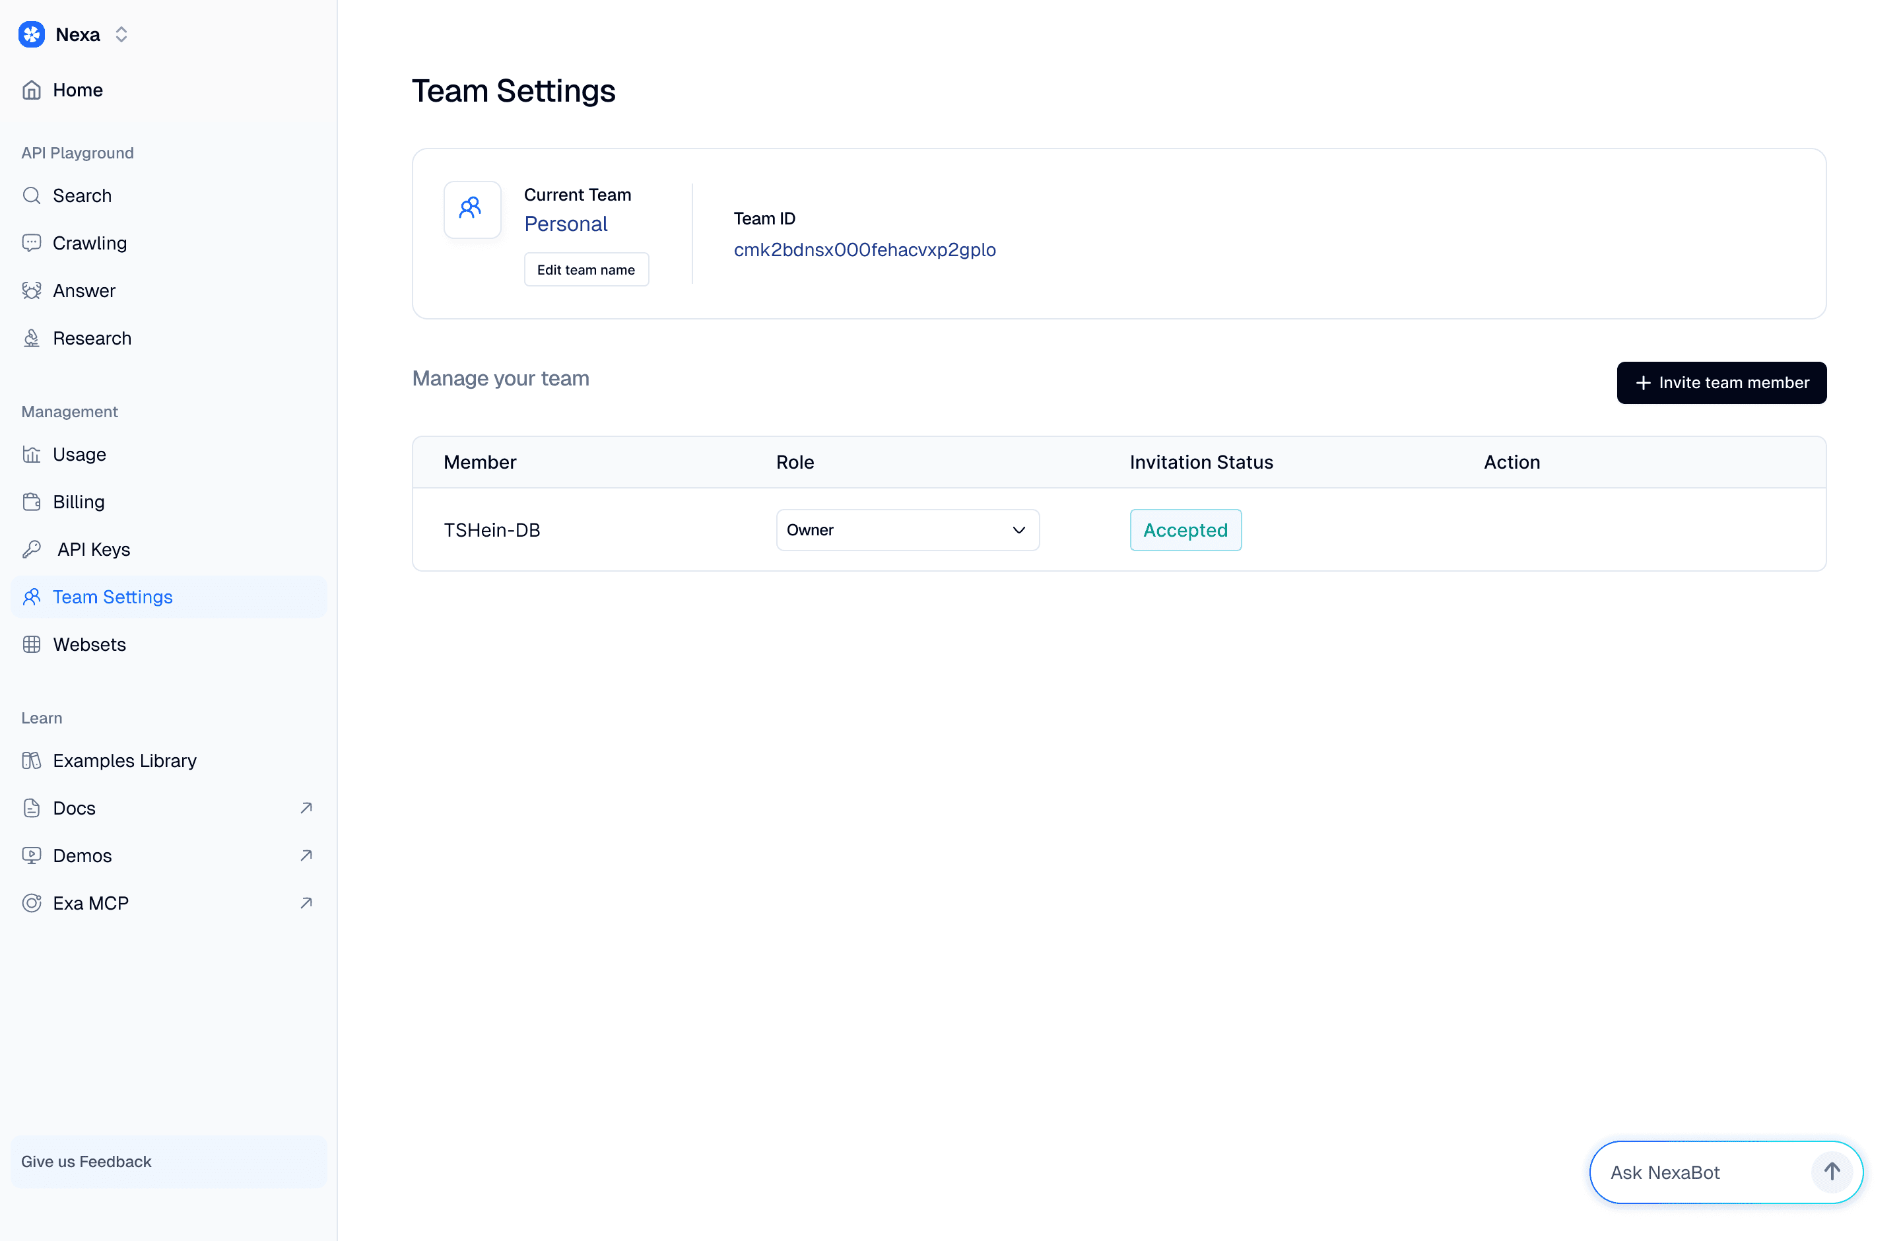Click the Websets grid icon
Image resolution: width=1901 pixels, height=1241 pixels.
(31, 644)
